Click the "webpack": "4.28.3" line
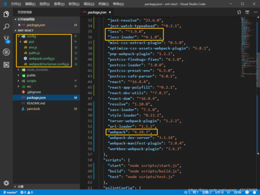The width and height of the screenshot is (260, 195). pyautogui.click(x=130, y=132)
